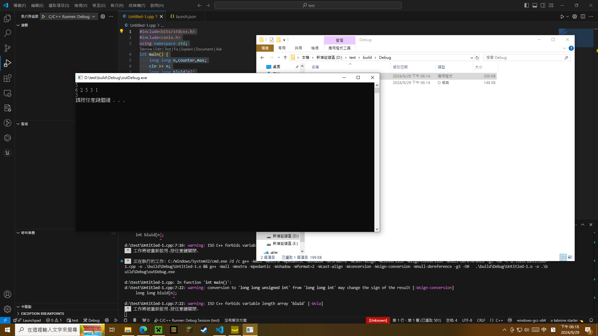Click the console window vertical scrollbar thumb
Screen dimensions: 598x336
pyautogui.click(x=377, y=91)
